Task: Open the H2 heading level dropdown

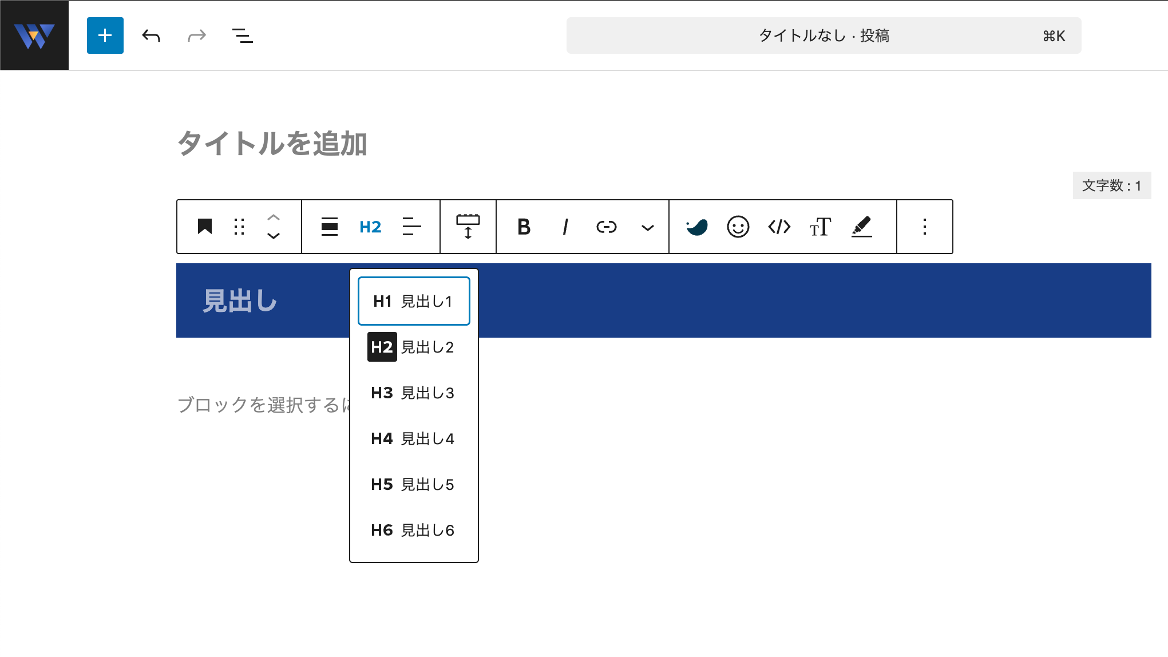Action: 370,227
